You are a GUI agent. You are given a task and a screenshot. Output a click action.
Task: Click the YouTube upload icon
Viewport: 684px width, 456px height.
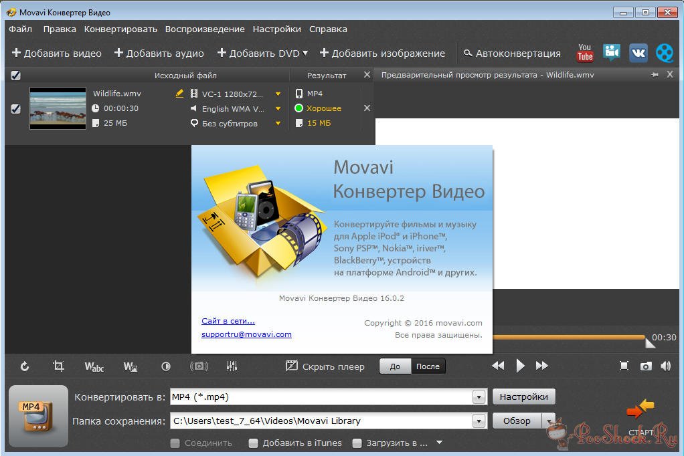coord(585,53)
